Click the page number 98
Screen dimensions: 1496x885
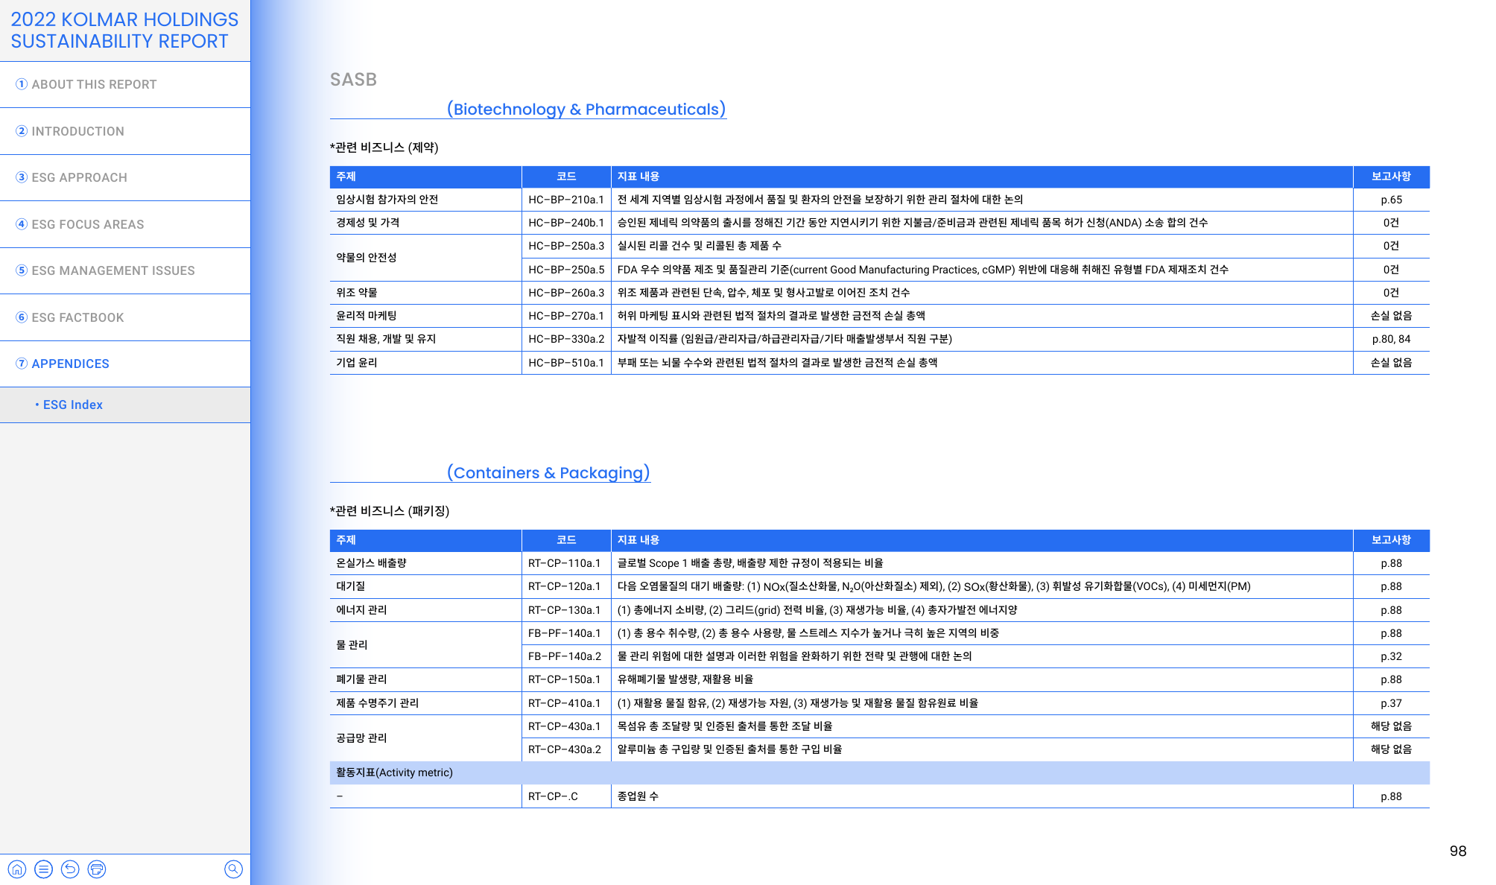pos(1458,851)
